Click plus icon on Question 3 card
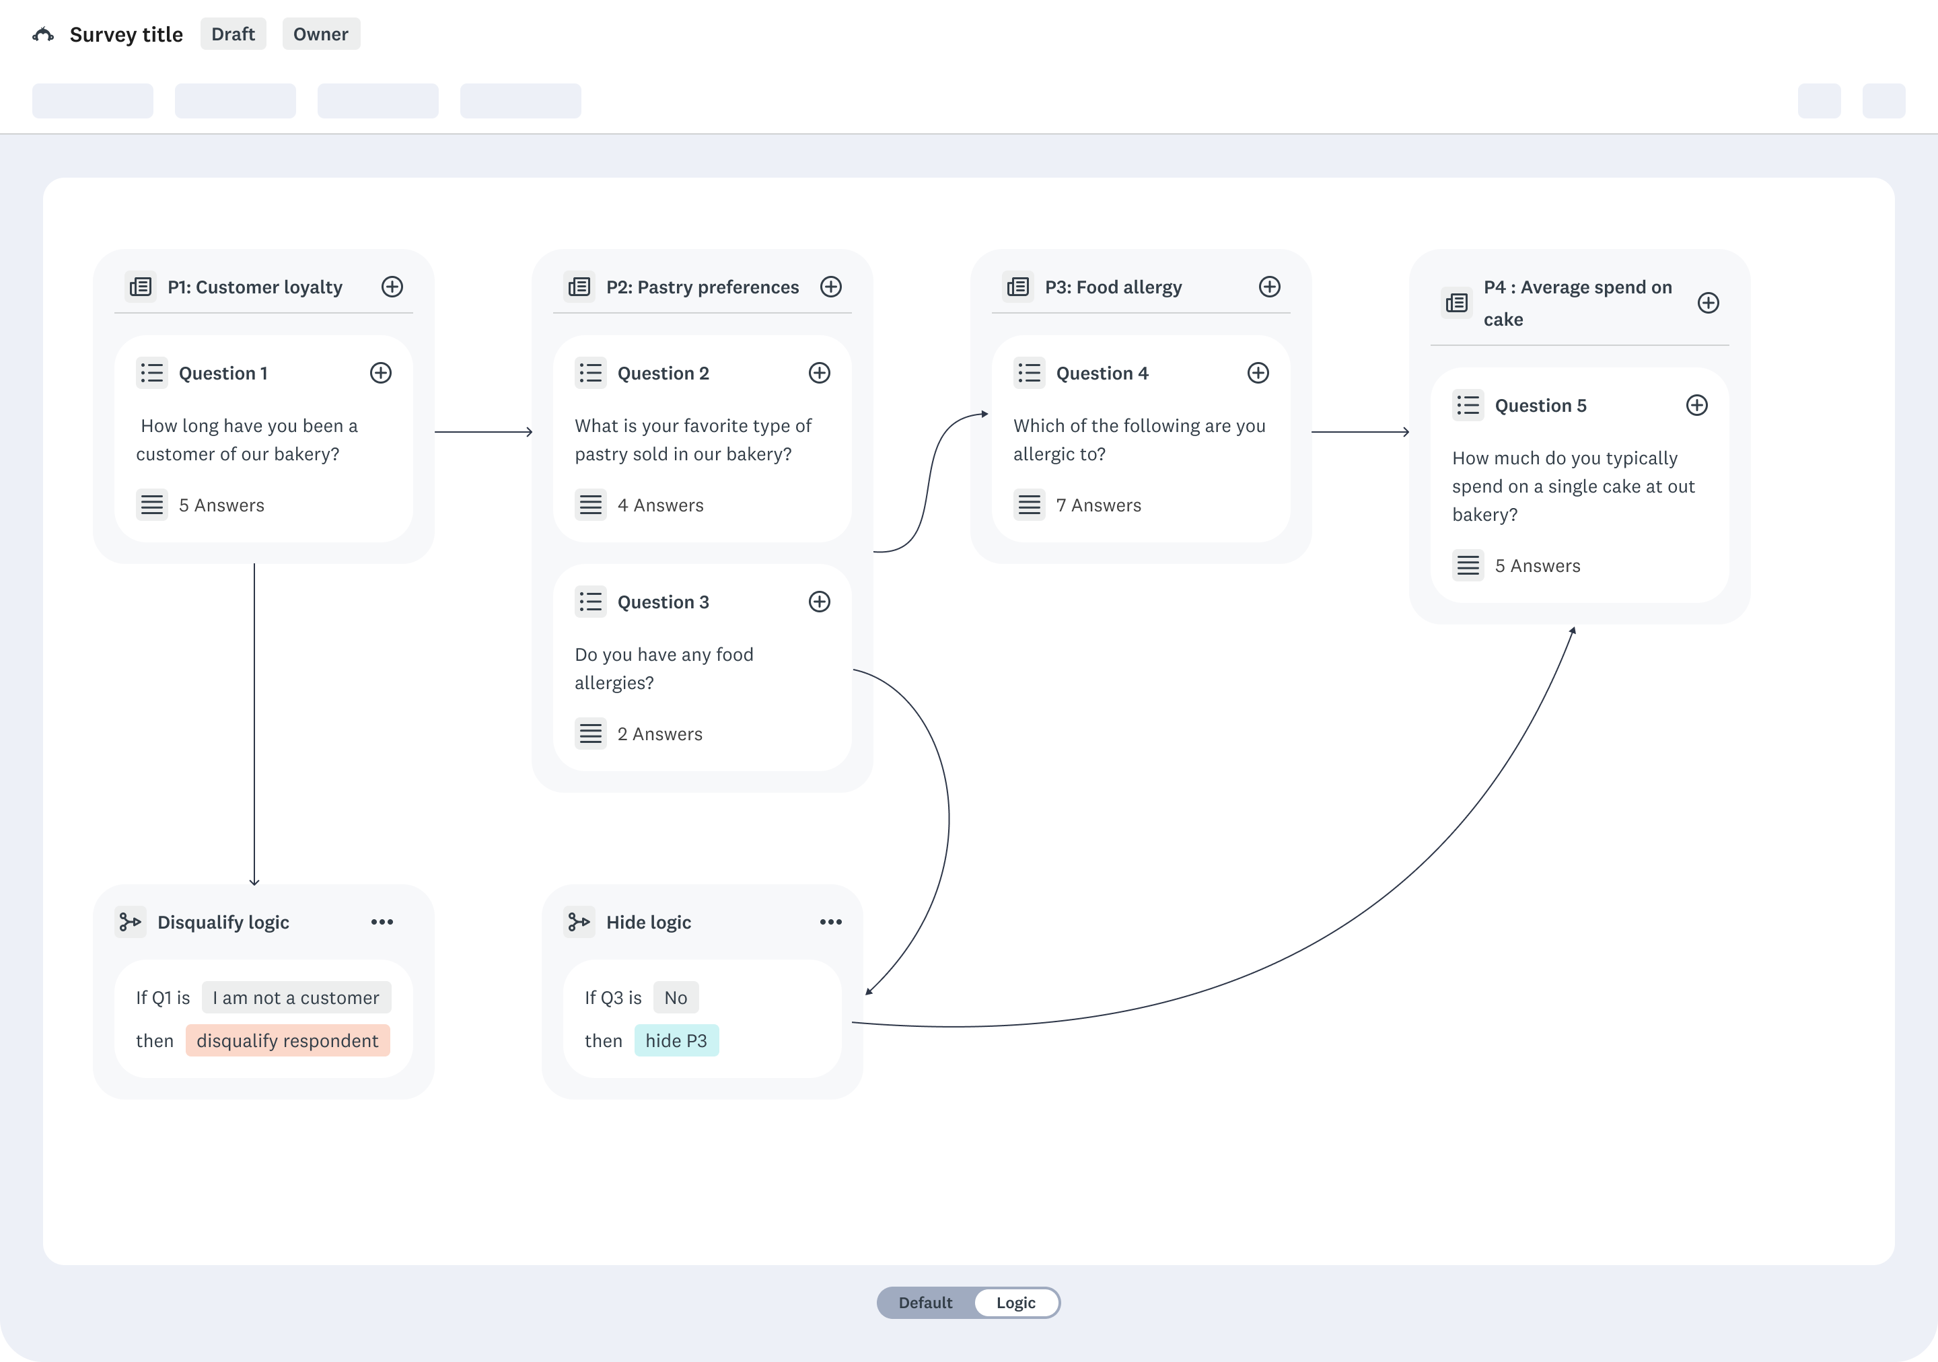This screenshot has width=1938, height=1362. [819, 602]
